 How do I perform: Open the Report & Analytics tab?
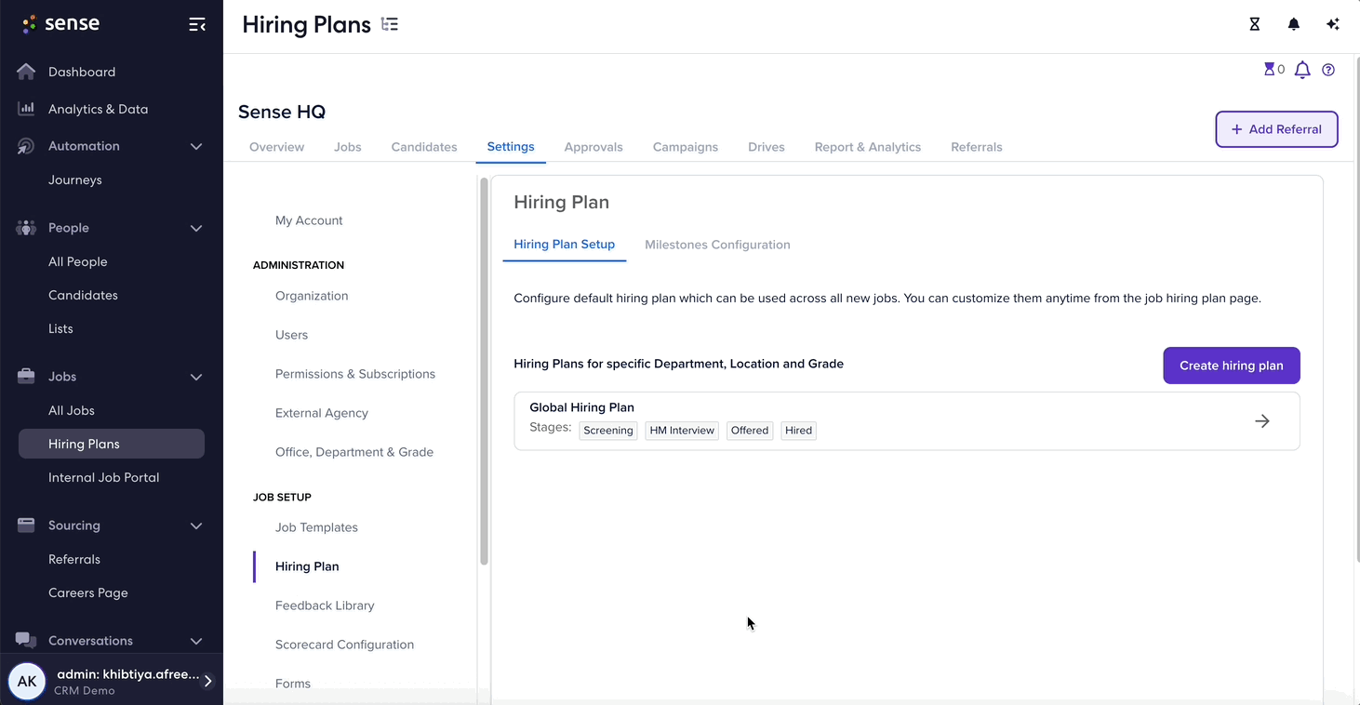[x=868, y=147]
